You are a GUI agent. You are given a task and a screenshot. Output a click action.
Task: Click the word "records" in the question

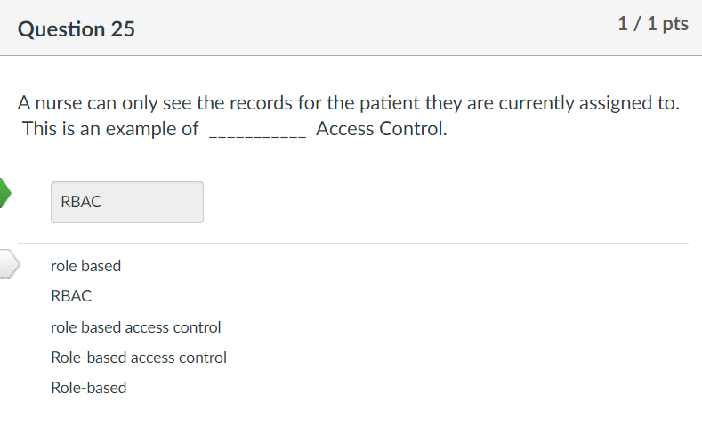pos(261,103)
